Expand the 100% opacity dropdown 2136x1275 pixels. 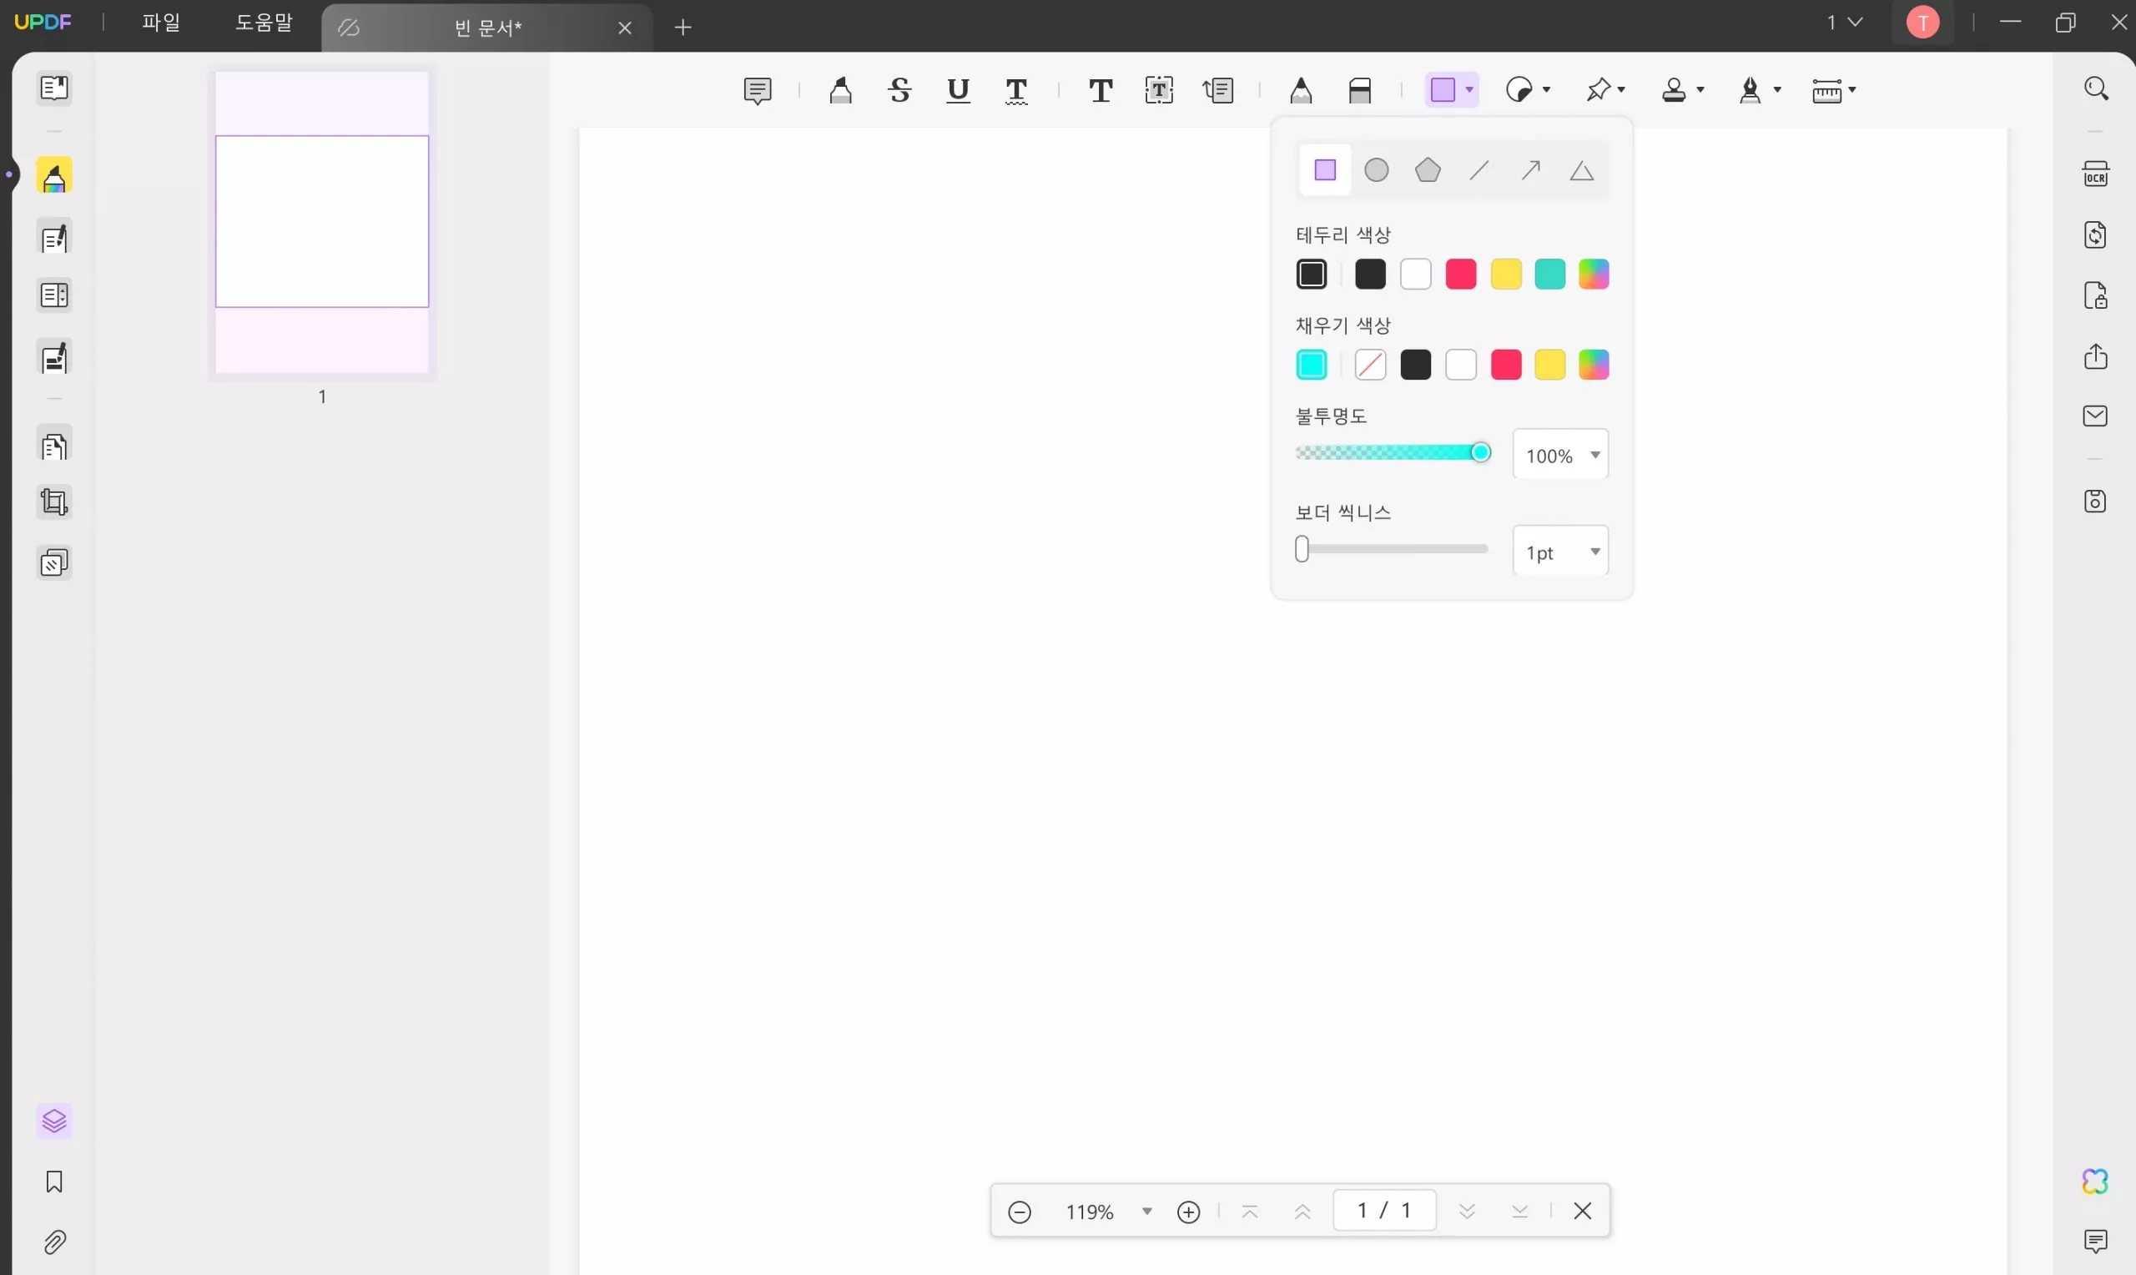(1559, 455)
